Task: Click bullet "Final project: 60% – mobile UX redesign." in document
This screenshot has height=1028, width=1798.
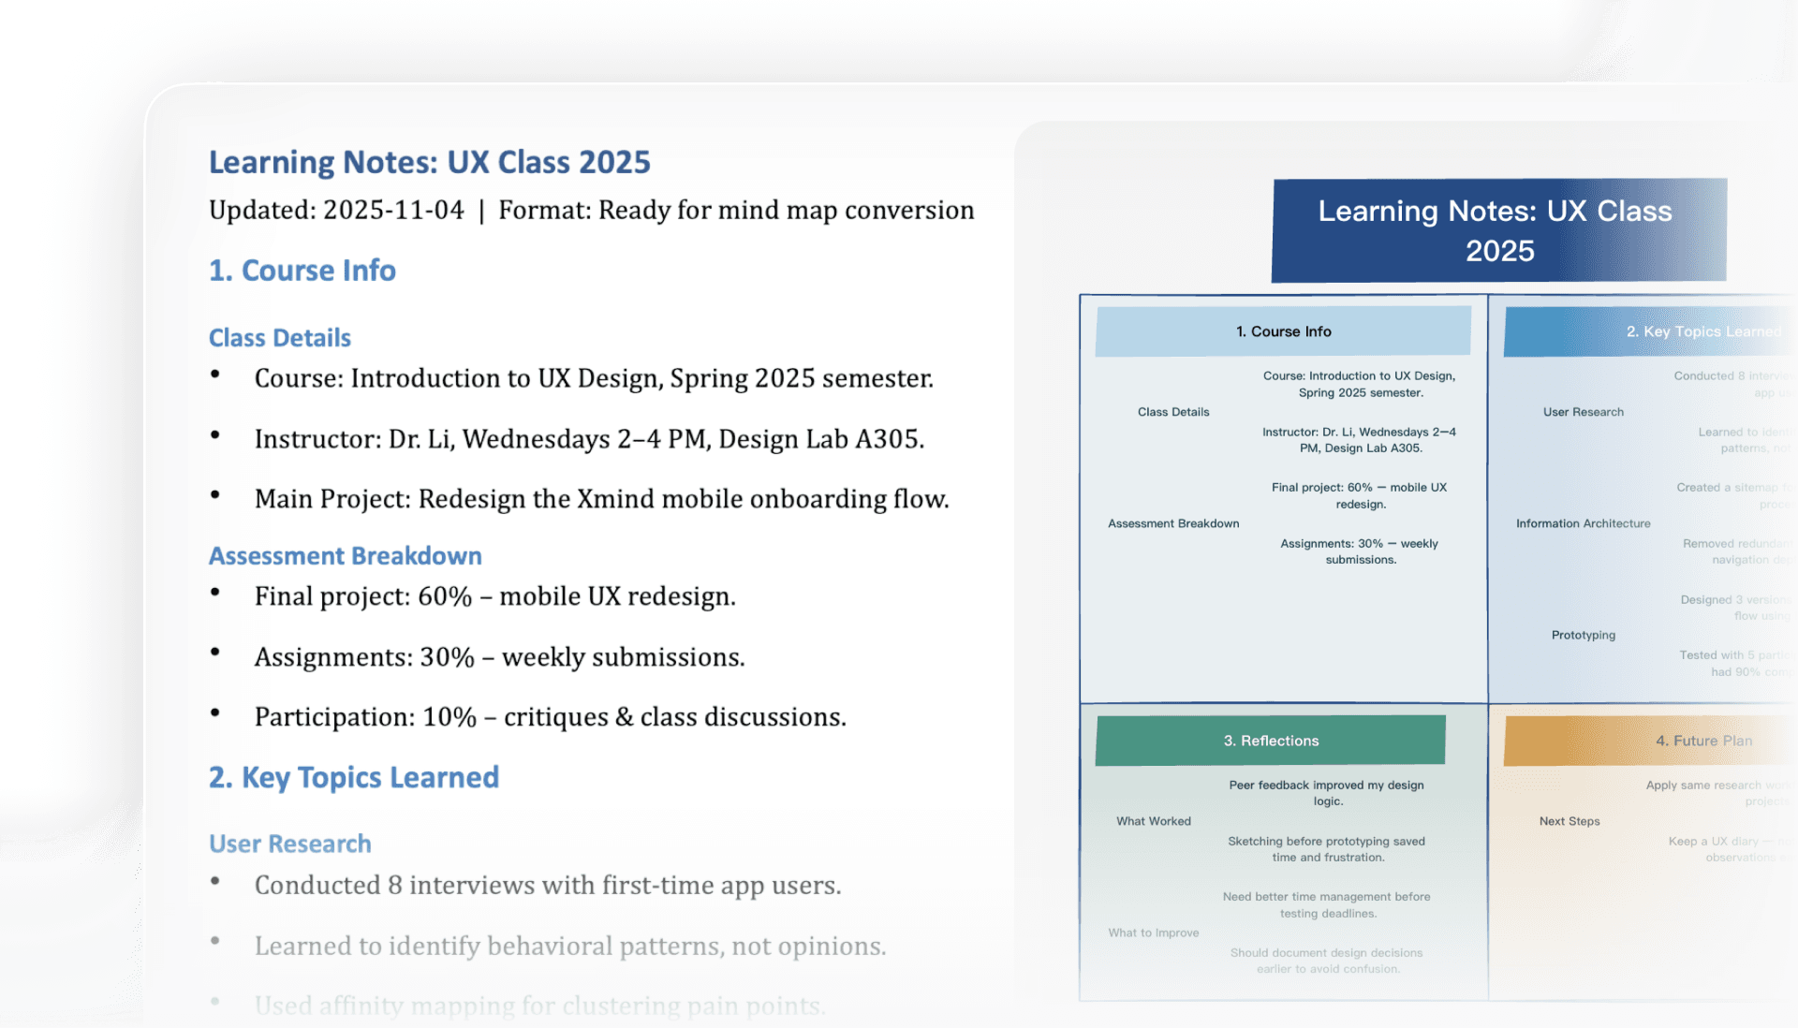Action: pyautogui.click(x=494, y=596)
